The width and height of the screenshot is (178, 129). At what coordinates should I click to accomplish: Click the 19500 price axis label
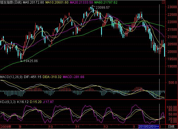pyautogui.click(x=172, y=59)
